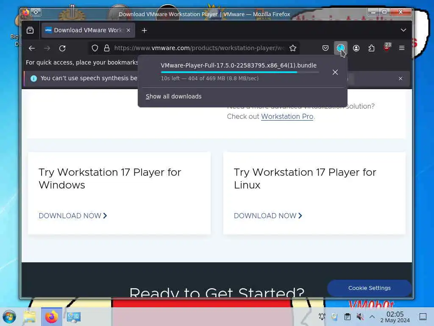Reload the current VMware page
The width and height of the screenshot is (434, 326).
[62, 48]
